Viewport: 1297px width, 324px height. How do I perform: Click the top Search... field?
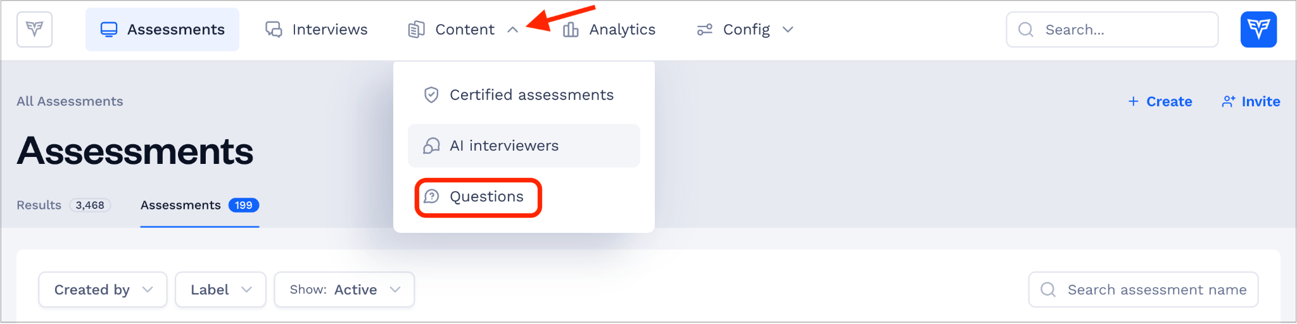point(1112,30)
